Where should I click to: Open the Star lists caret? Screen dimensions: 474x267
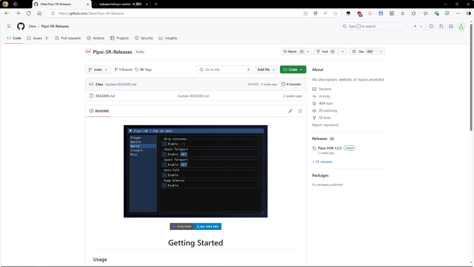coord(381,52)
